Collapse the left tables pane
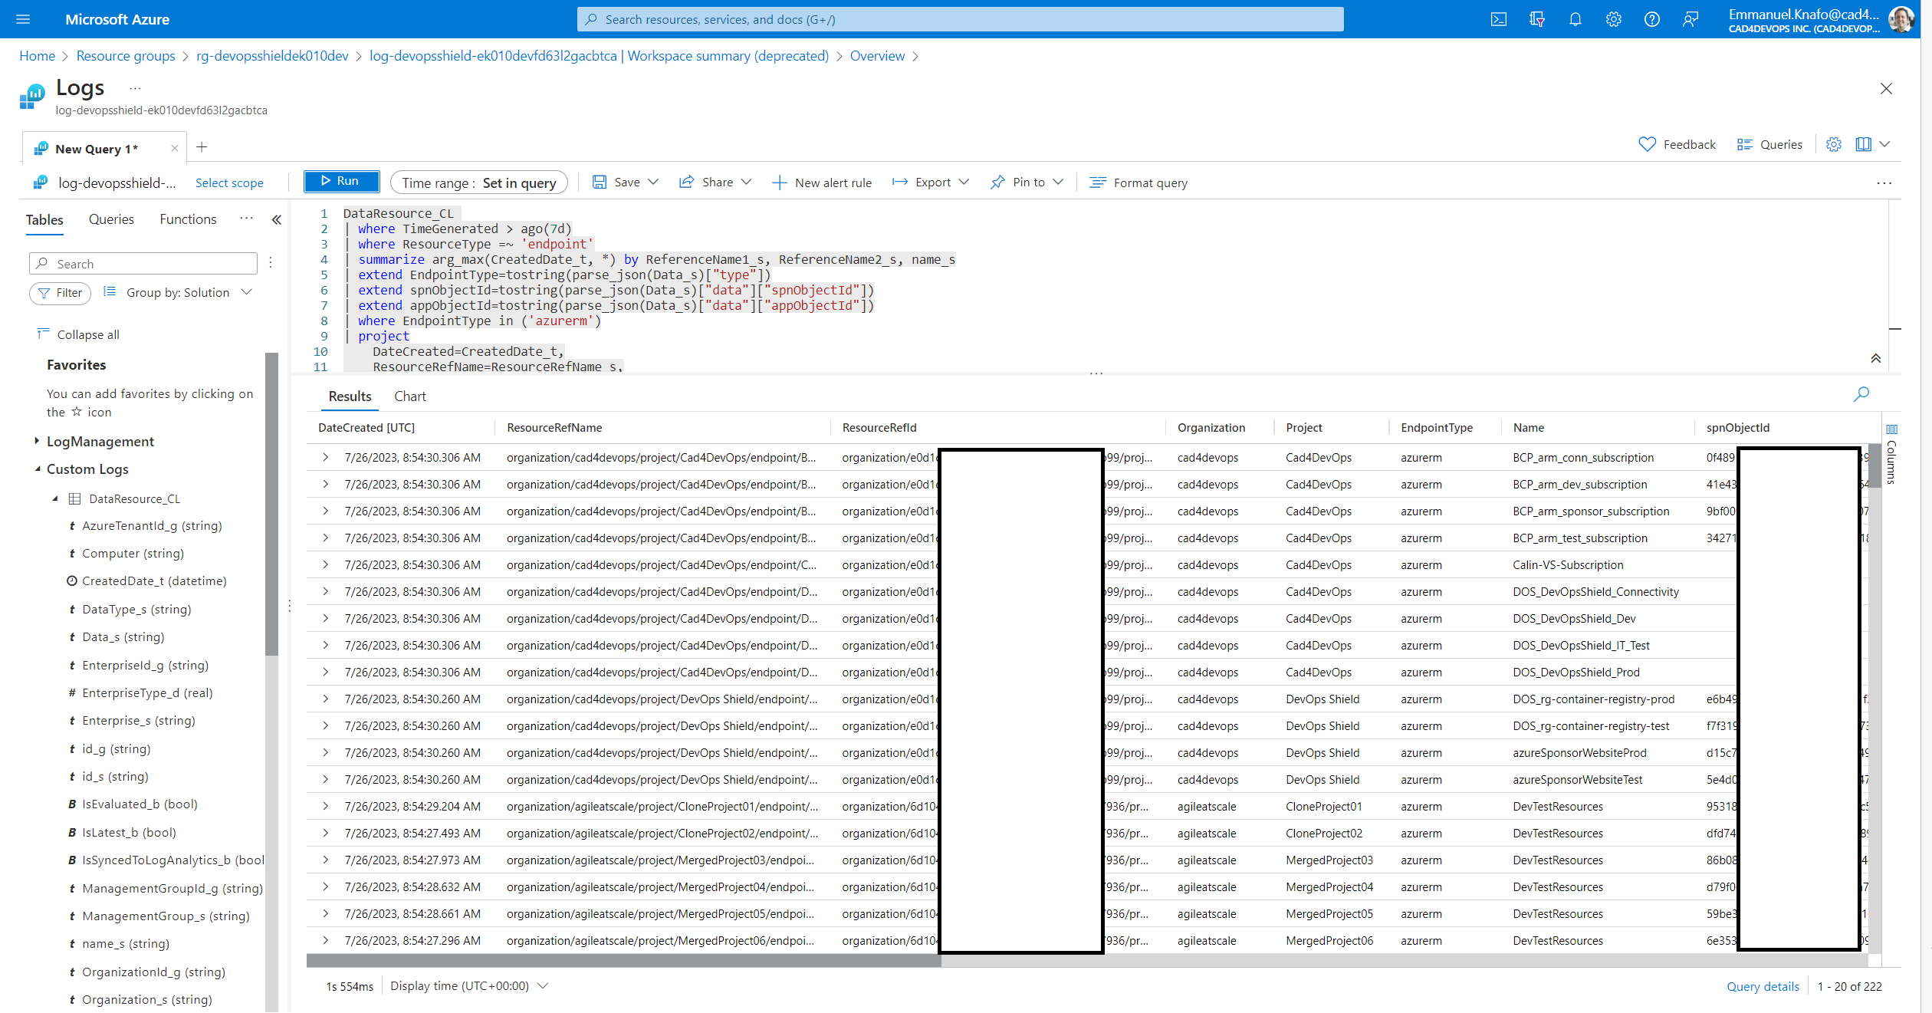Viewport: 1932px width, 1013px height. 276,220
